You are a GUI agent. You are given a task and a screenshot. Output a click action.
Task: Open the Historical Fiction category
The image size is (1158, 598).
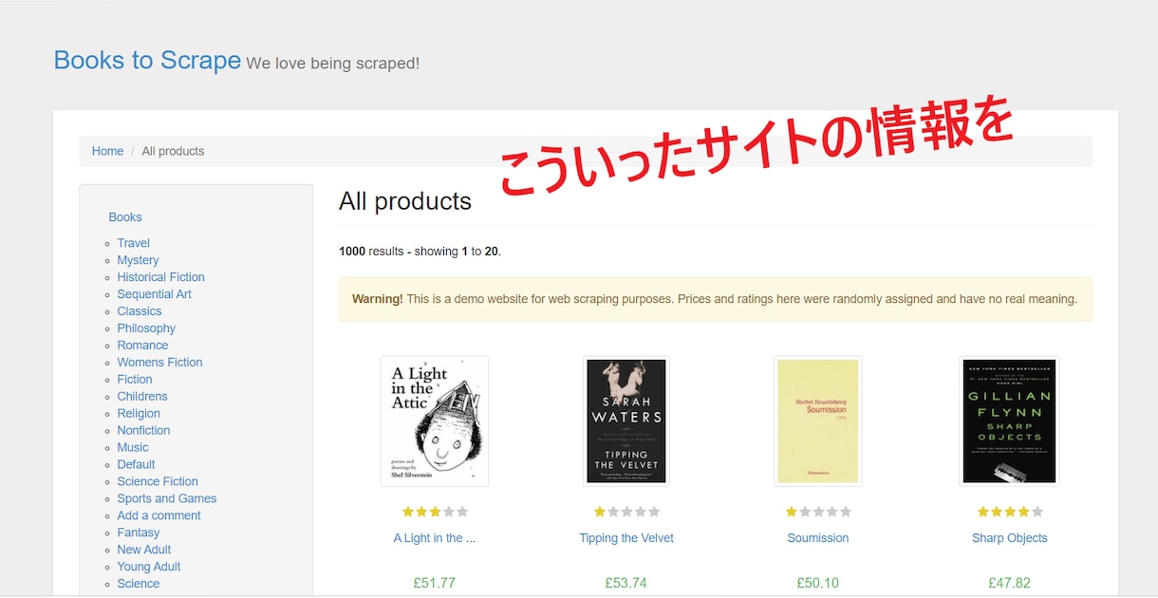(x=161, y=277)
